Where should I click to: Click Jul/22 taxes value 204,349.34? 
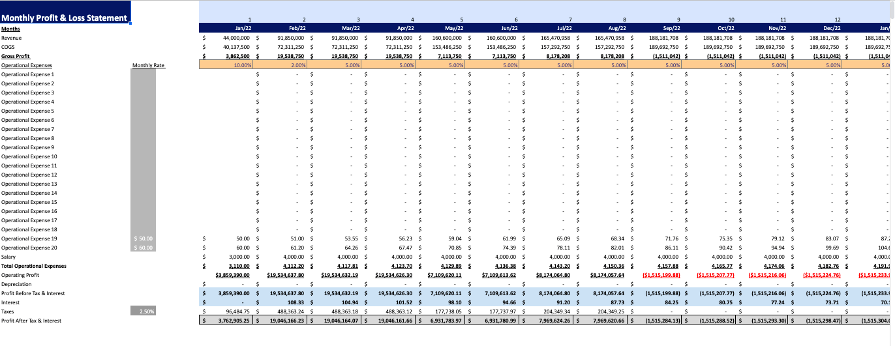(560, 311)
